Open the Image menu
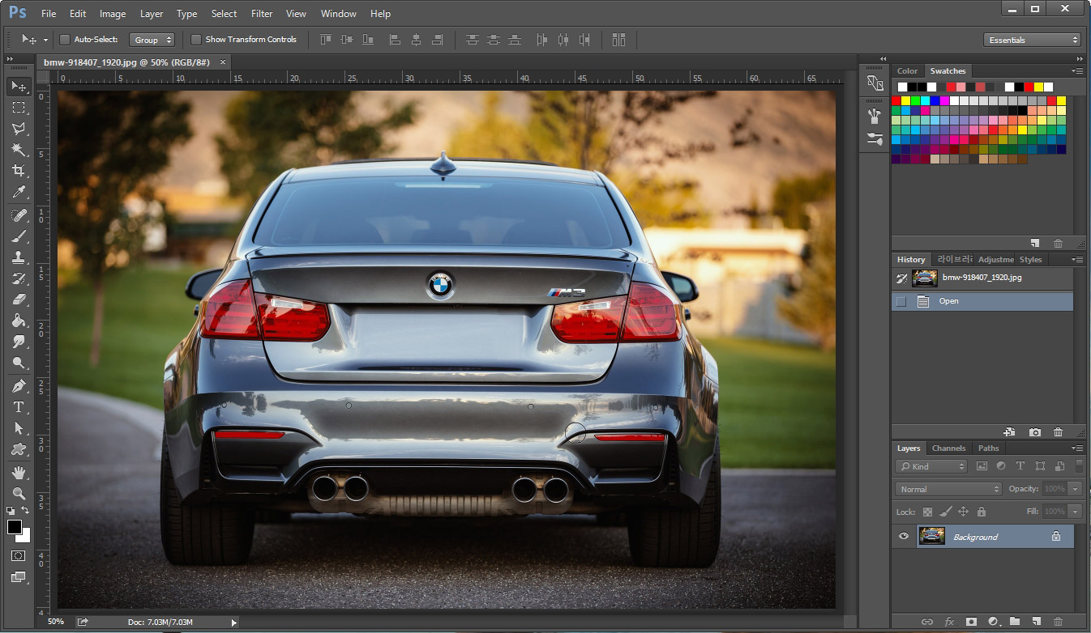The width and height of the screenshot is (1091, 633). coord(113,14)
